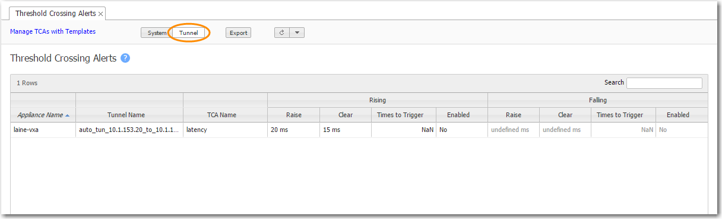
Task: Close the Threshold Crossing Alerts tab
Action: [x=101, y=14]
